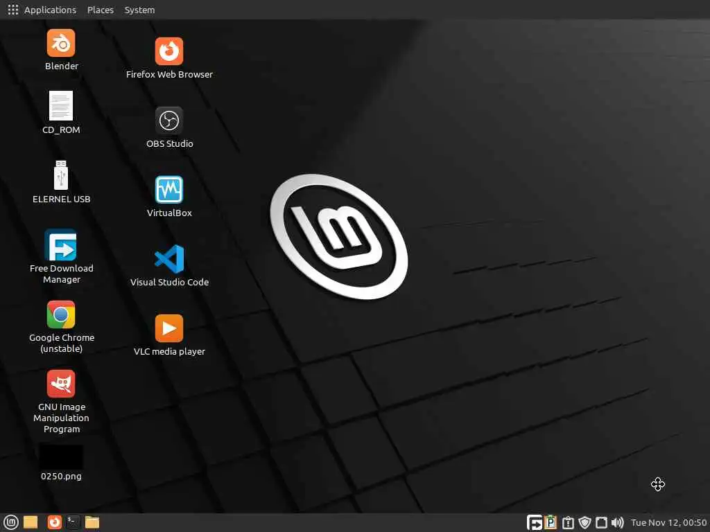
Task: Open OBS Studio desktop shortcut
Action: point(169,121)
